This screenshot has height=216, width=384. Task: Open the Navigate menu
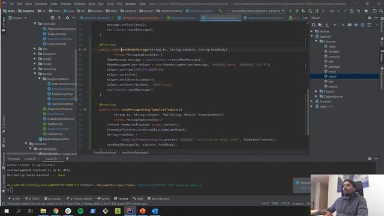(41, 4)
